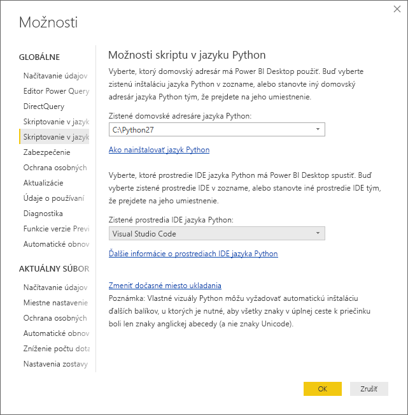Open Automatické obnovenie under AKTUÁLNY SÚBOR
The height and width of the screenshot is (415, 408).
click(56, 333)
